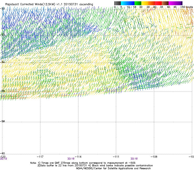Click the green 15–20 knot legend segment
The image size is (194, 170).
point(138,3)
